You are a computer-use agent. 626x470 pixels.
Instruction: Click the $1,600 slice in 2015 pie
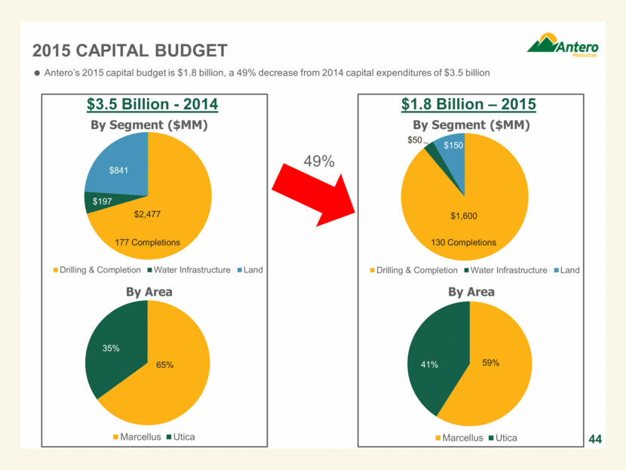(464, 217)
